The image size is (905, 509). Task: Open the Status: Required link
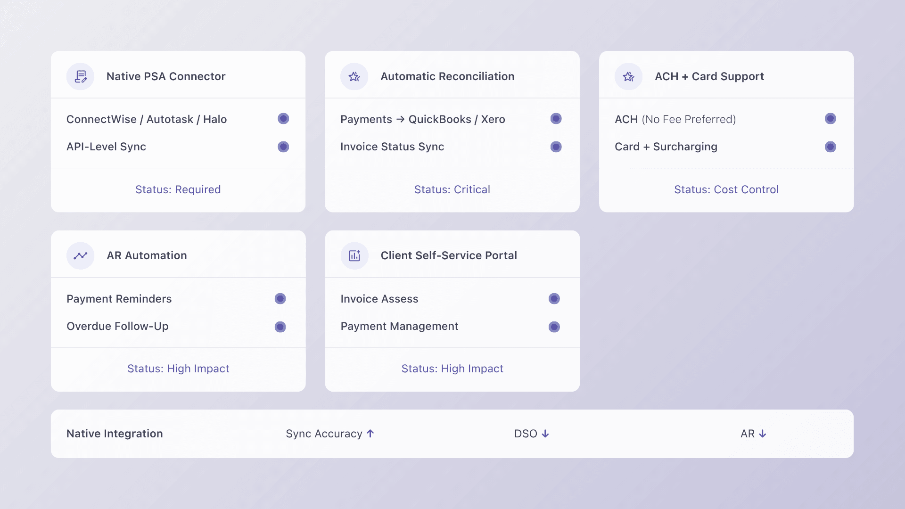click(x=178, y=189)
